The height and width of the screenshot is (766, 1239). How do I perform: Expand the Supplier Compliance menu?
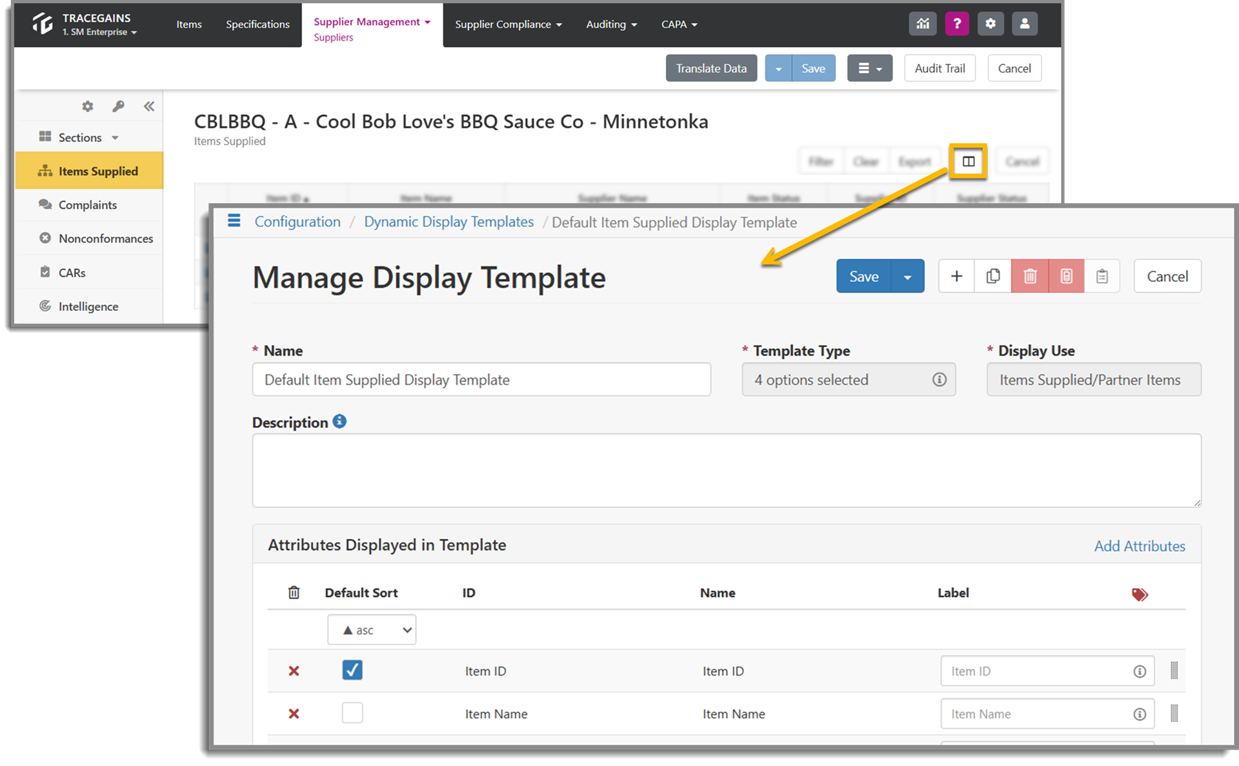pos(509,25)
